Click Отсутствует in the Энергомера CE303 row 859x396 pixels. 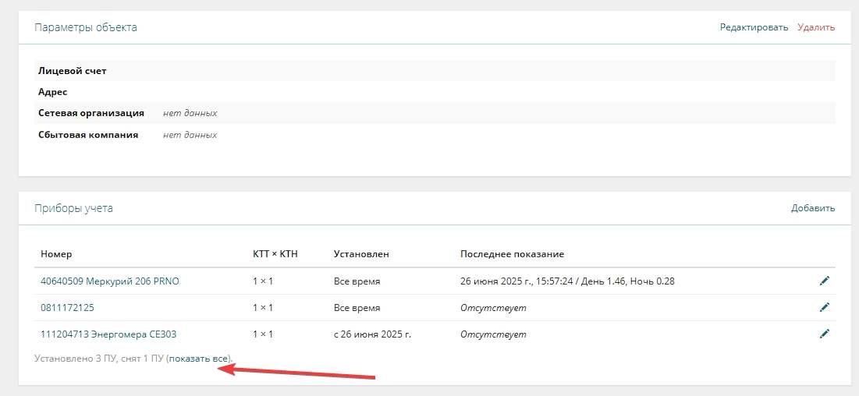tap(493, 334)
